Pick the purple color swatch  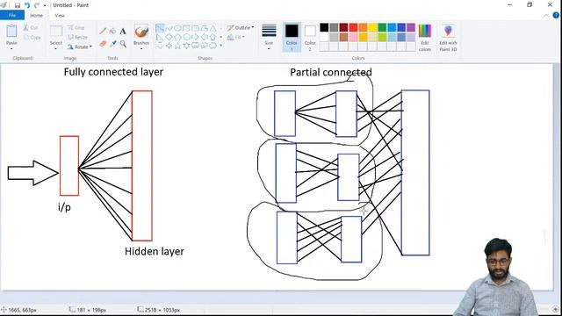(x=411, y=27)
